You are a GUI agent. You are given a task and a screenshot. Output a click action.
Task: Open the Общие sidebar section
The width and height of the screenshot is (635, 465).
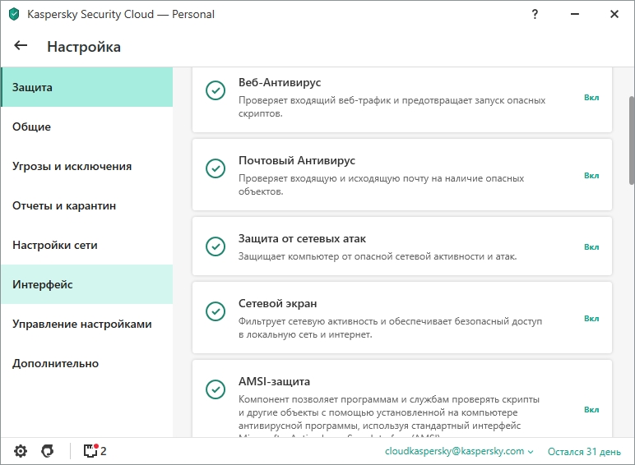click(86, 127)
